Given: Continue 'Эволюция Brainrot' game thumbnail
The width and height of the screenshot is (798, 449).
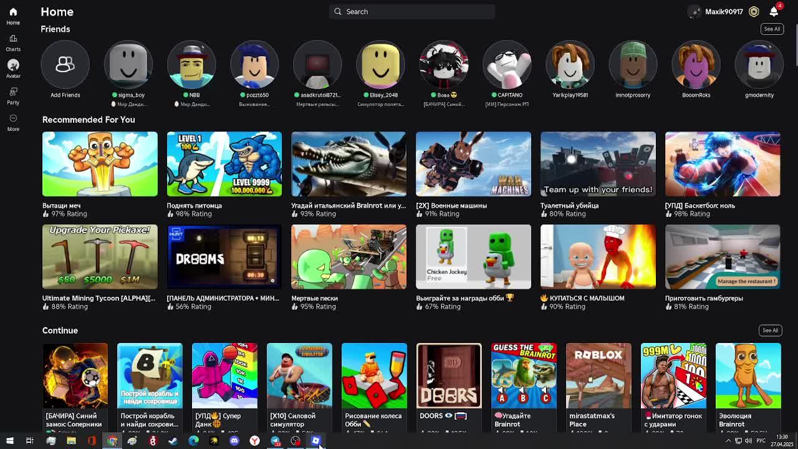Looking at the screenshot, I should click(748, 376).
